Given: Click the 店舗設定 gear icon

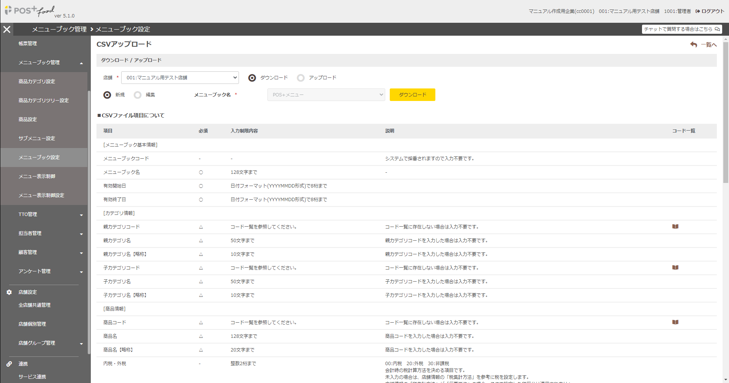Looking at the screenshot, I should [9, 292].
